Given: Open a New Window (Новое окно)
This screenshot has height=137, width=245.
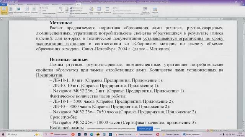Looking at the screenshot, I should (91, 11).
